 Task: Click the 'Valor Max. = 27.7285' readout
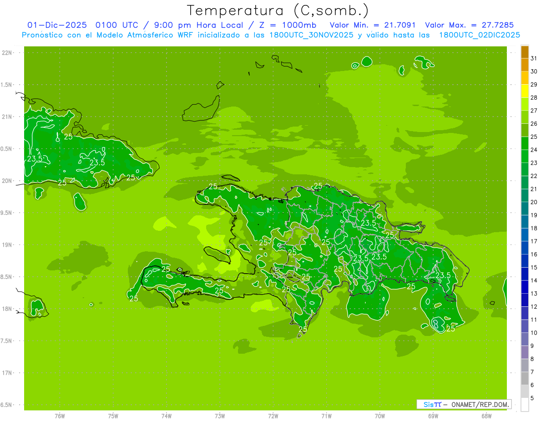[x=469, y=25]
